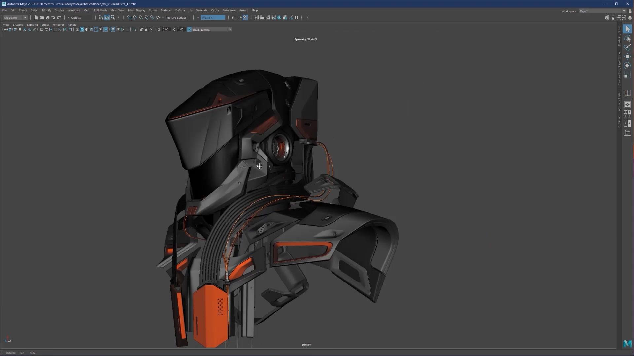Switch to four view layout
The width and height of the screenshot is (634, 356).
point(628,114)
